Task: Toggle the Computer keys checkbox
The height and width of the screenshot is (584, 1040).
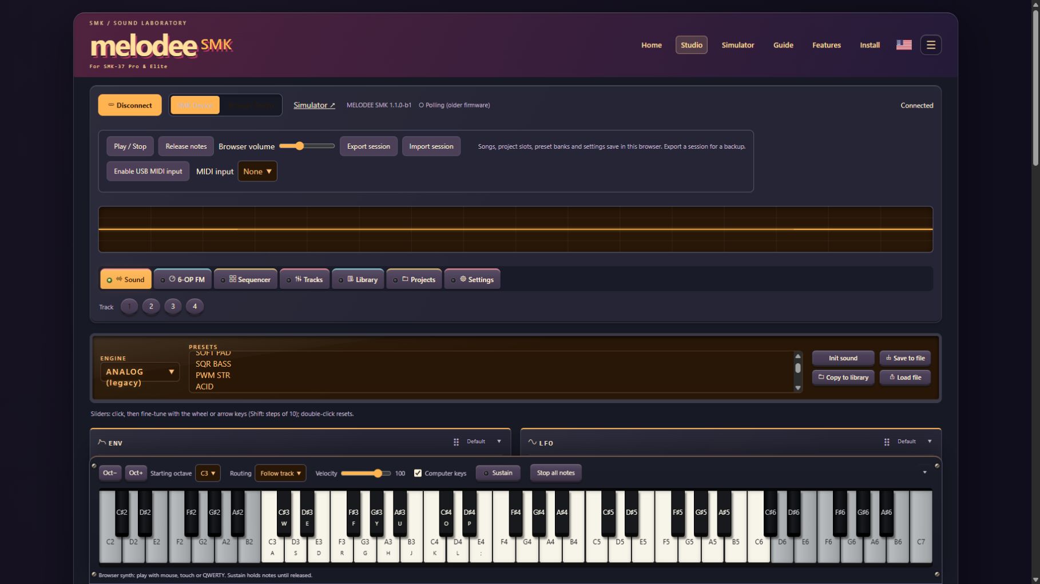Action: [418, 473]
